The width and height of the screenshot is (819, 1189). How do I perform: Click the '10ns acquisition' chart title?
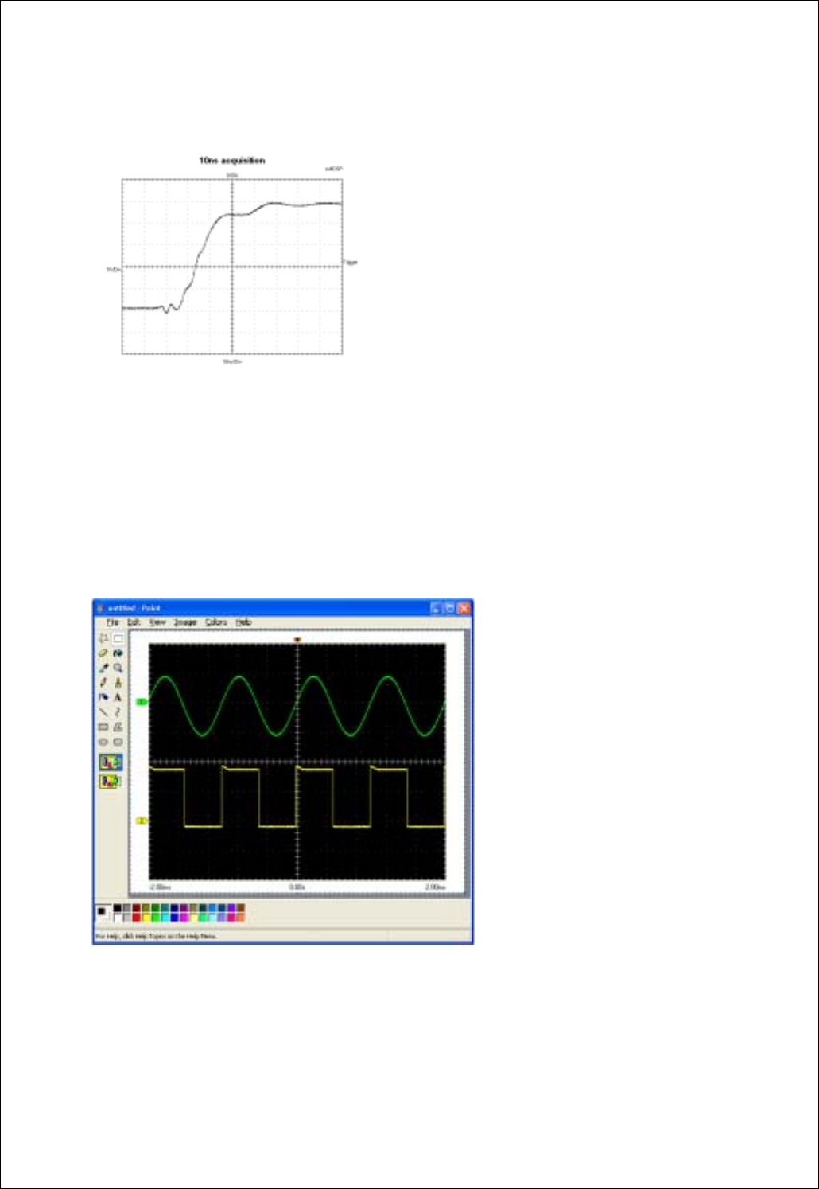coord(231,161)
